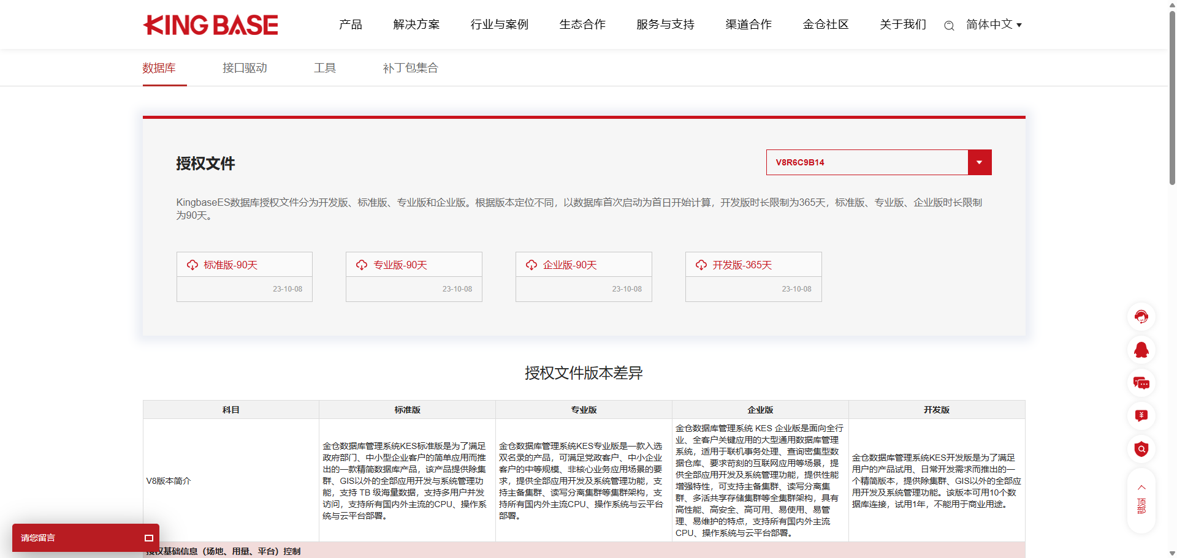Image resolution: width=1177 pixels, height=558 pixels.
Task: Click the 23-10-08 date under 开发版-365天
Action: click(796, 289)
